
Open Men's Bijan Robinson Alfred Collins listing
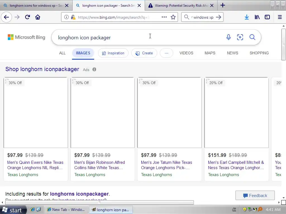99,165
